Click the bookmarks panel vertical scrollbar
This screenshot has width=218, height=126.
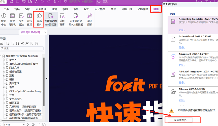tap(44, 82)
